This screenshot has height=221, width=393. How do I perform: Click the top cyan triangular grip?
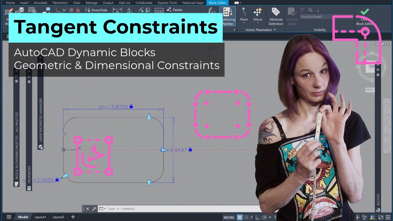[149, 116]
